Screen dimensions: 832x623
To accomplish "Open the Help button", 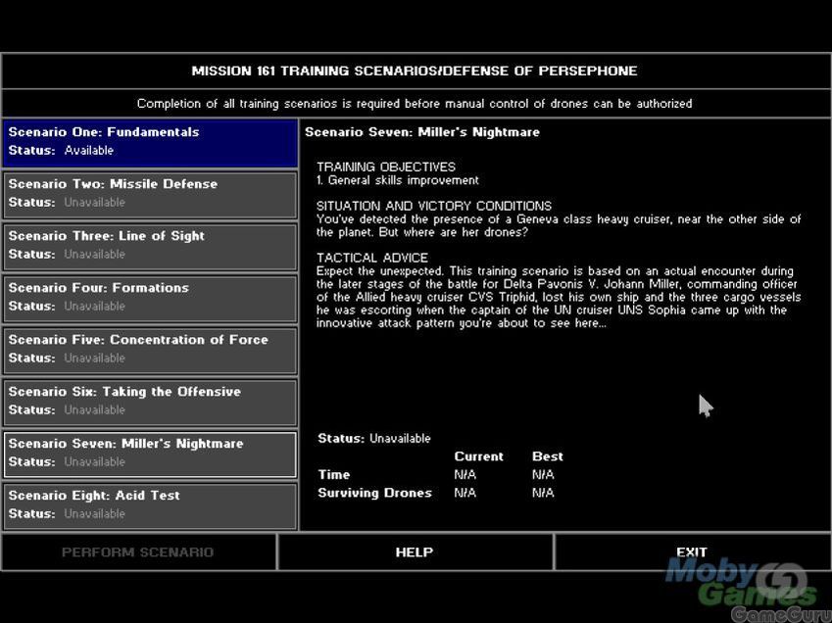I will 415,551.
